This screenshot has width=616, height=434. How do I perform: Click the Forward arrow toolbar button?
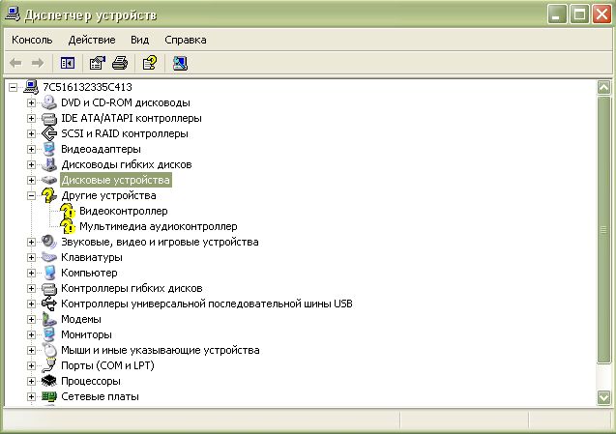click(38, 63)
